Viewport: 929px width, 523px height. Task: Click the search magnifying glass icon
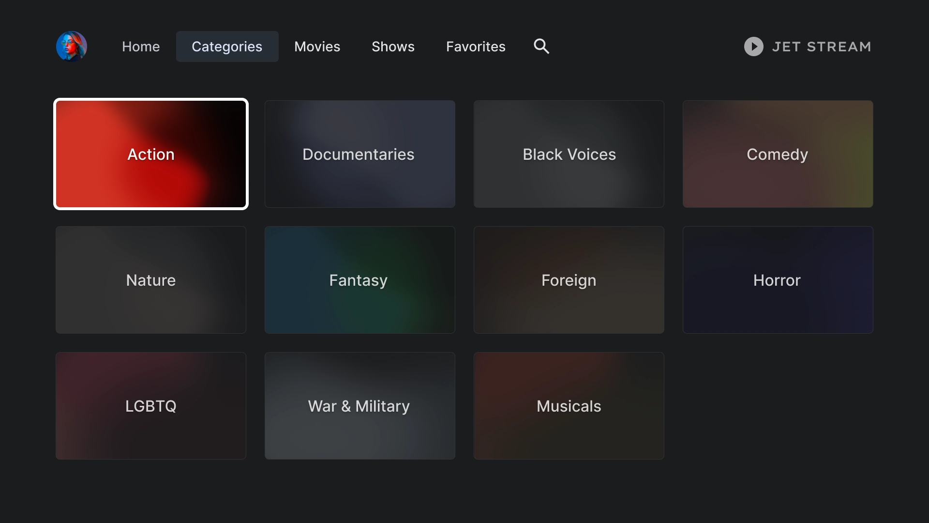click(x=540, y=46)
